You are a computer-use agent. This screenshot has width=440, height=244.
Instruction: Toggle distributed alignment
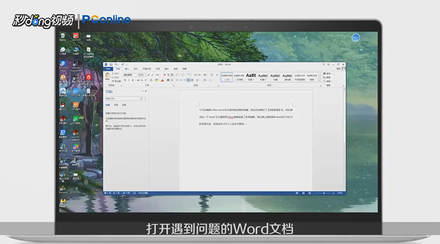(x=192, y=80)
